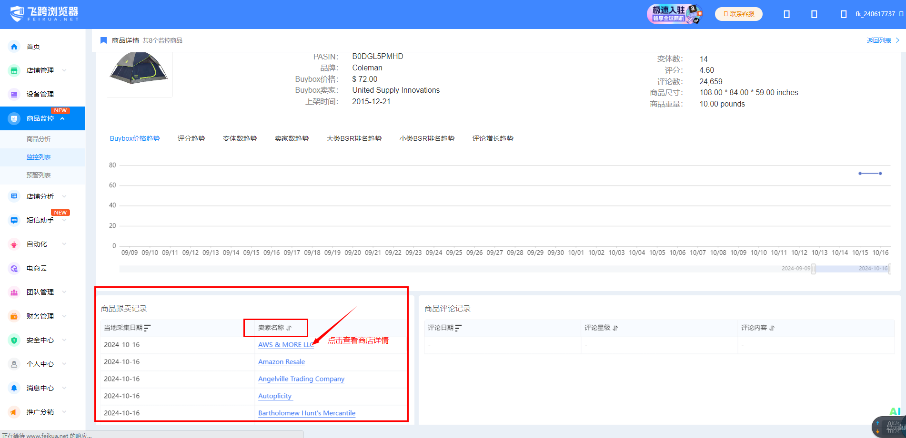The image size is (906, 438).
Task: Expand the 团队管理 menu chevron
Action: [64, 292]
